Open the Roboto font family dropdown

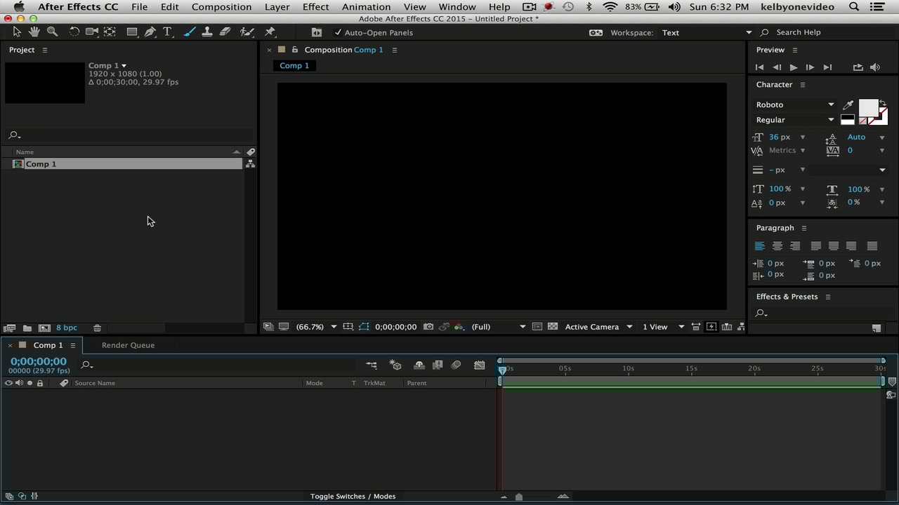(795, 105)
